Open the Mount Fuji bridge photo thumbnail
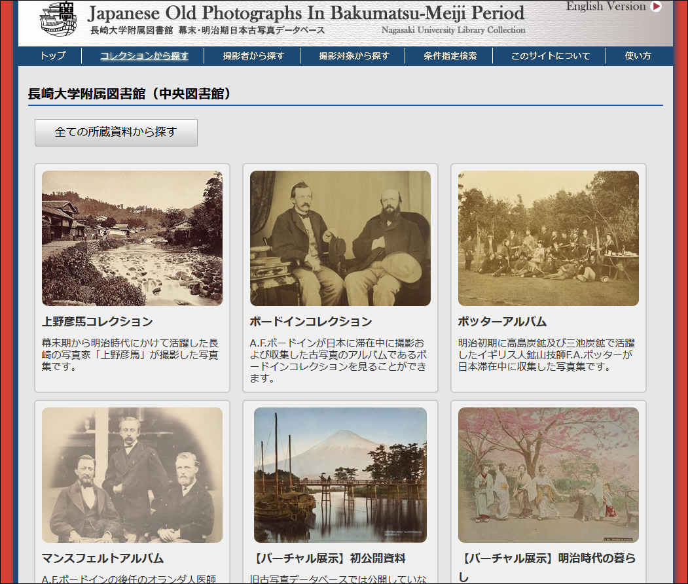 point(340,475)
